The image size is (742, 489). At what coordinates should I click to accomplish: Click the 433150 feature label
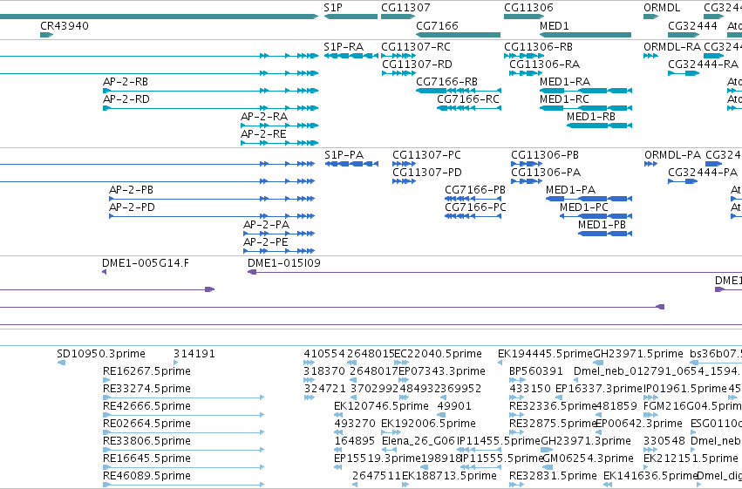(530, 388)
